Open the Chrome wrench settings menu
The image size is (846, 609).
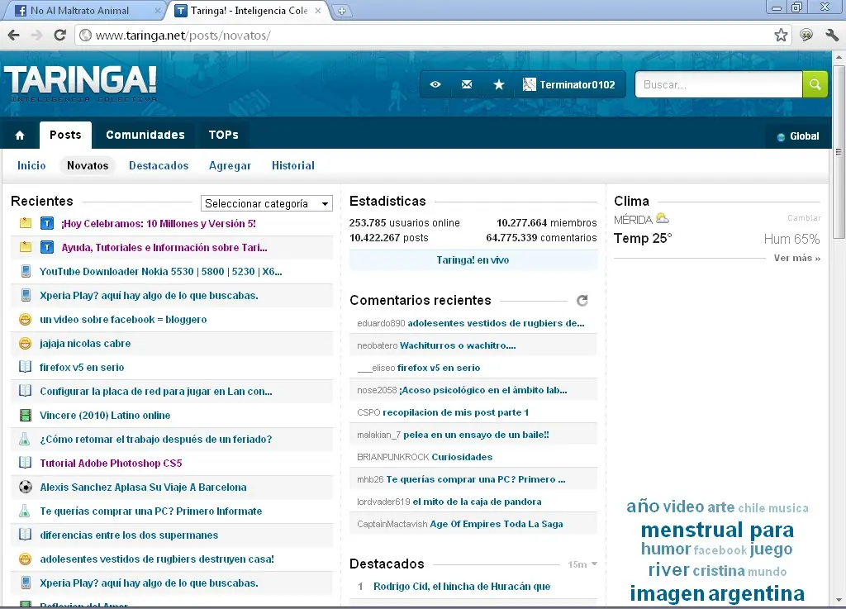pyautogui.click(x=832, y=36)
